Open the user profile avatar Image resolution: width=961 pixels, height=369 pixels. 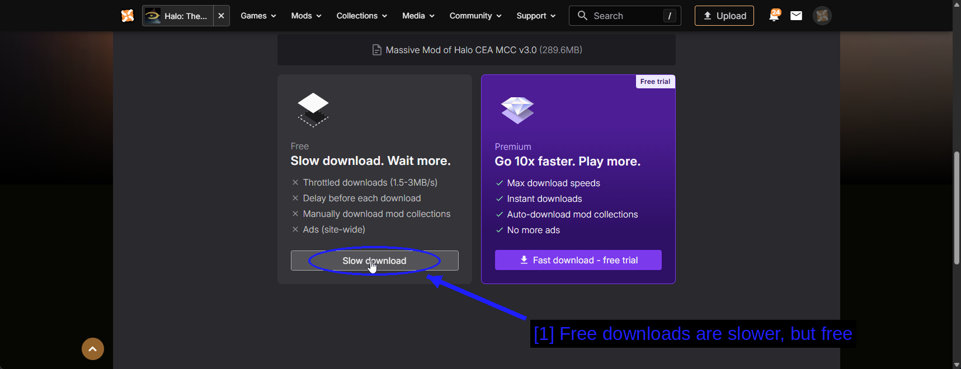pyautogui.click(x=822, y=16)
